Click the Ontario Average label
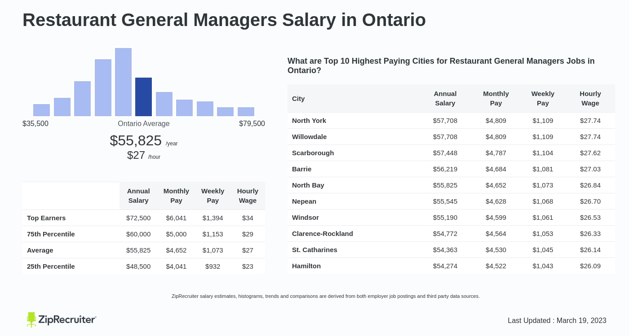629x336 pixels. tap(144, 124)
